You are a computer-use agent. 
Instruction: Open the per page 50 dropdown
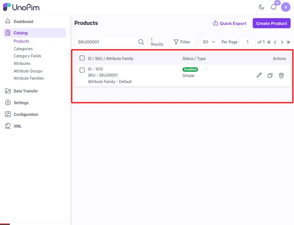click(x=209, y=42)
